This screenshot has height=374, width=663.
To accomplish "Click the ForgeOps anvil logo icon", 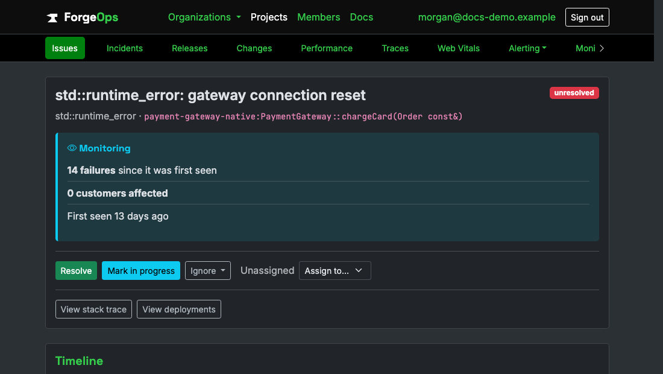I will pyautogui.click(x=52, y=17).
